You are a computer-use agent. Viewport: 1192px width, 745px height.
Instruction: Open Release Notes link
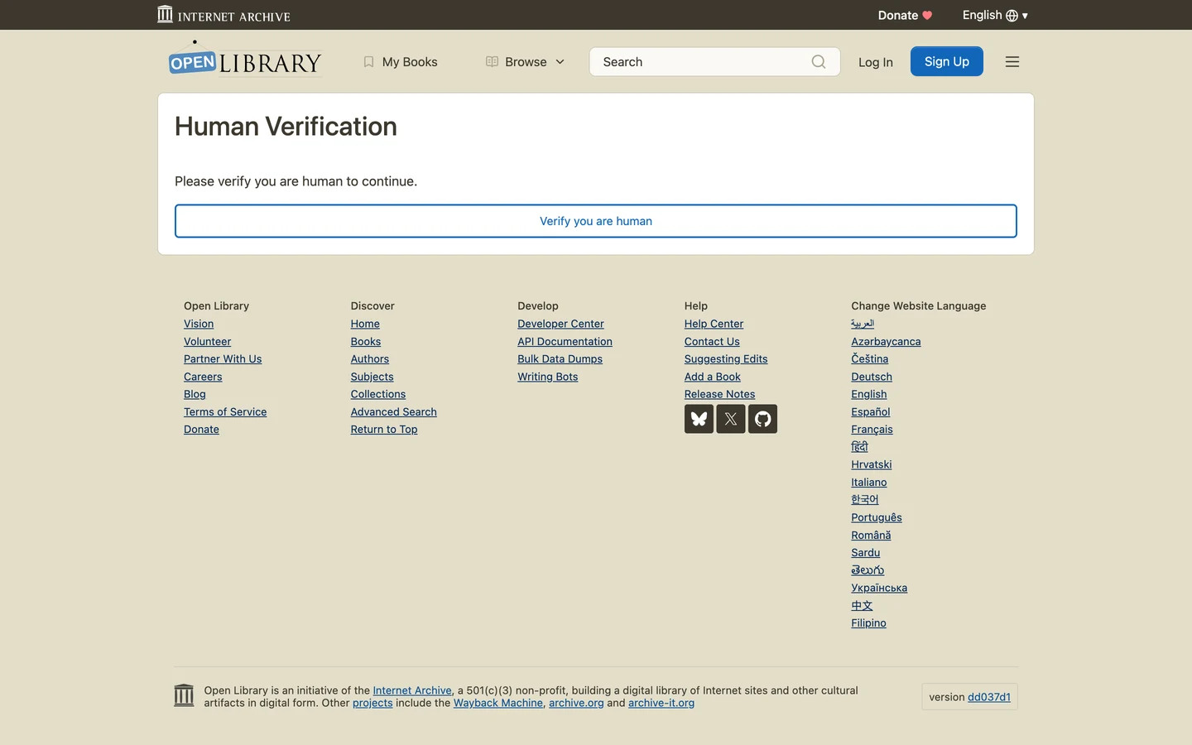point(719,394)
